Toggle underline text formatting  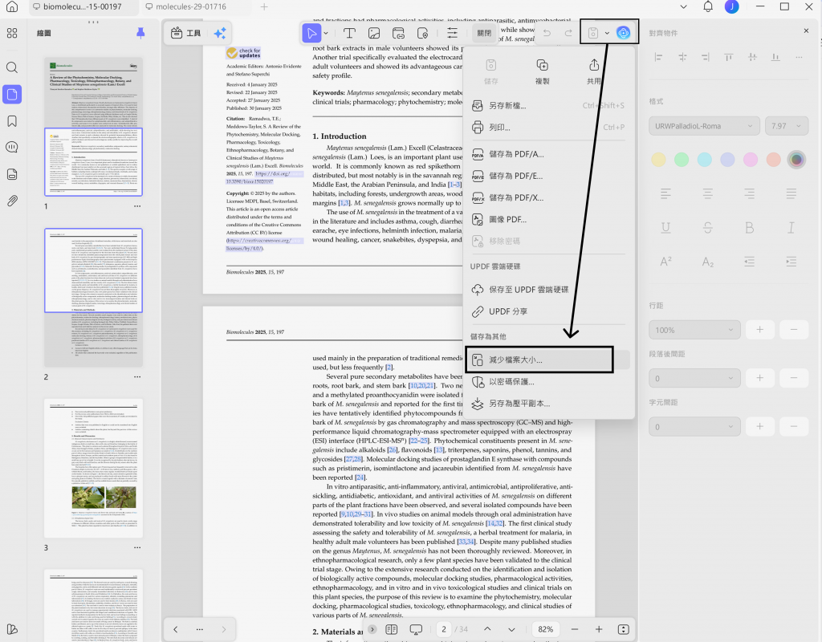coord(665,227)
